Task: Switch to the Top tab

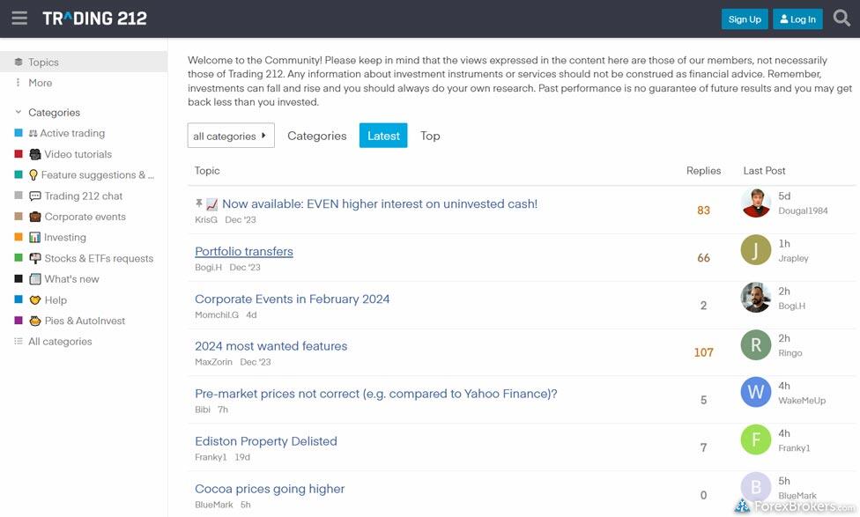Action: click(x=430, y=136)
